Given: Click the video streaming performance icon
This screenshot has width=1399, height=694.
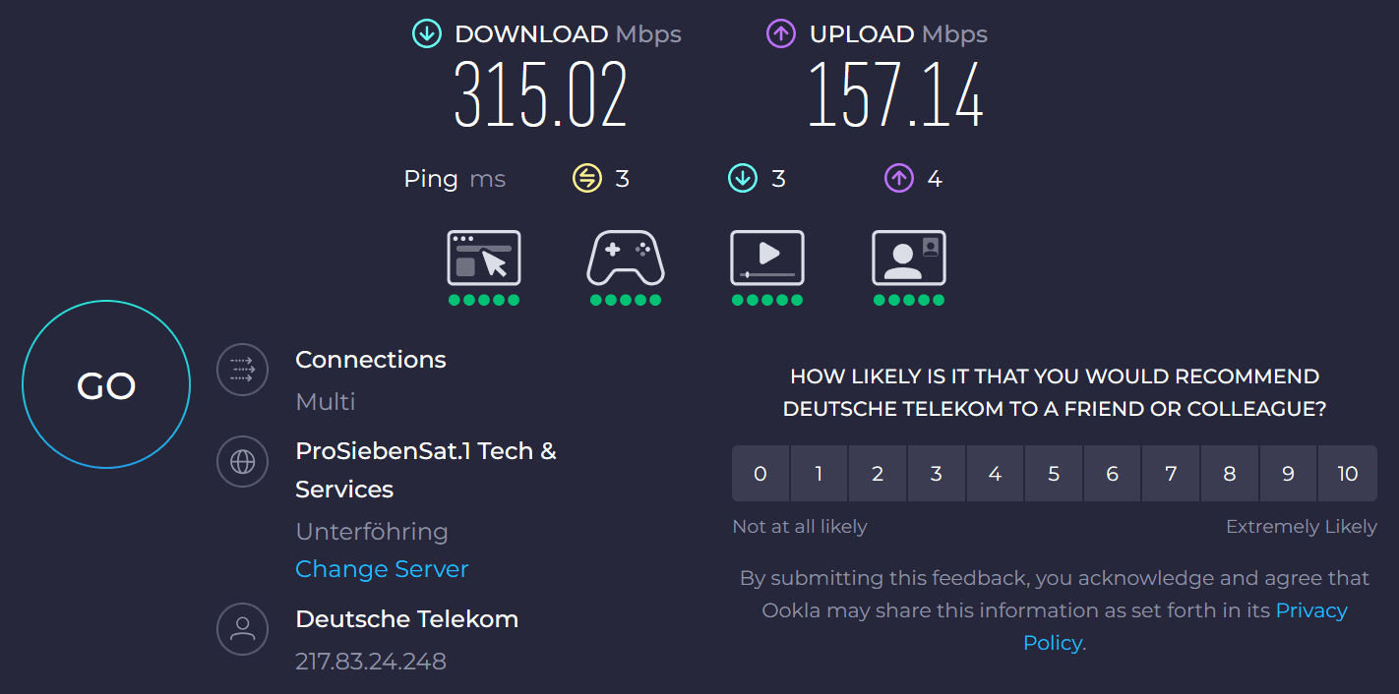Looking at the screenshot, I should pyautogui.click(x=767, y=258).
